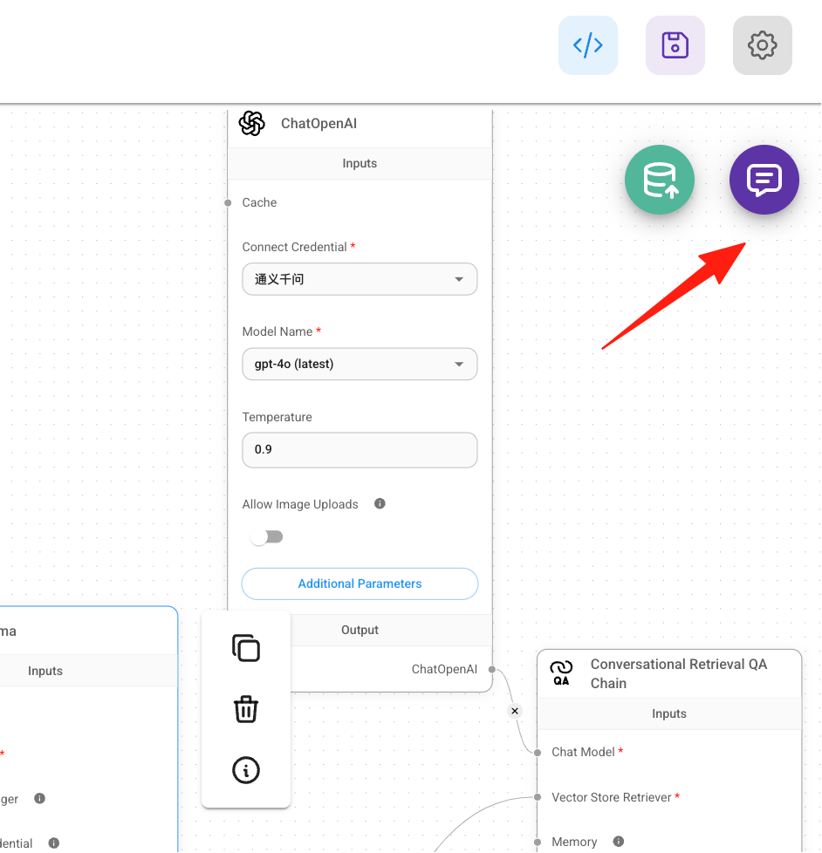Image resolution: width=822 pixels, height=853 pixels.
Task: Open chatflow settings via the gear icon
Action: tap(762, 45)
